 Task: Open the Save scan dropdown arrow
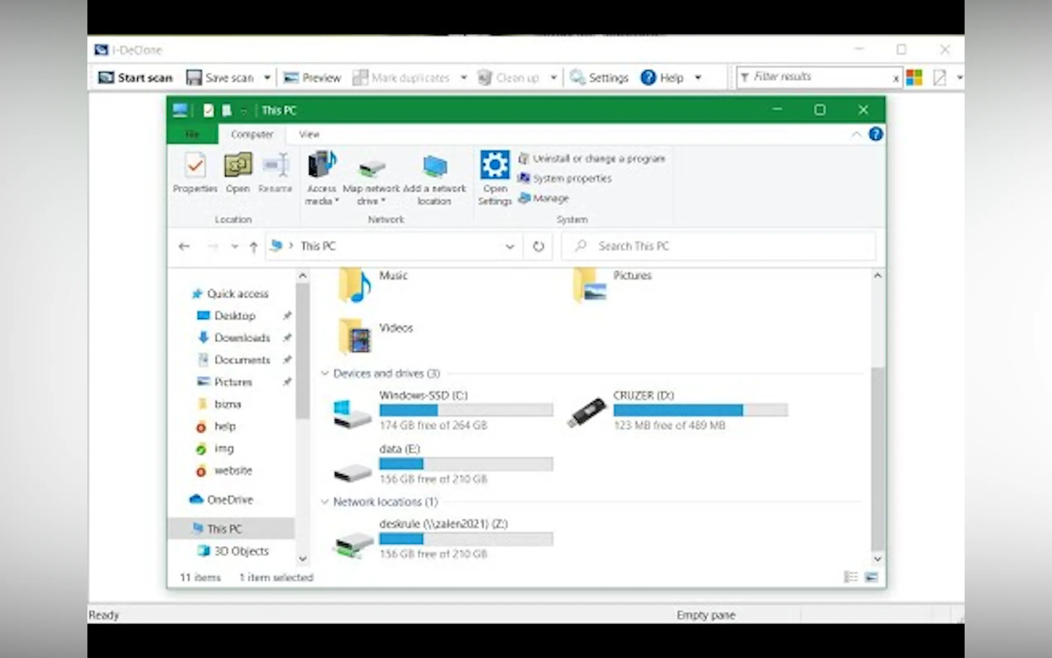(x=267, y=77)
